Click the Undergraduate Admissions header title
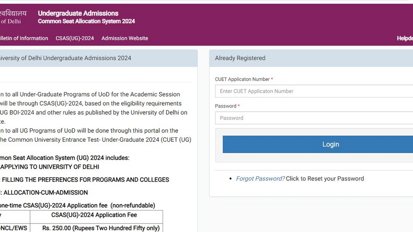This screenshot has width=413, height=232. 78,13
